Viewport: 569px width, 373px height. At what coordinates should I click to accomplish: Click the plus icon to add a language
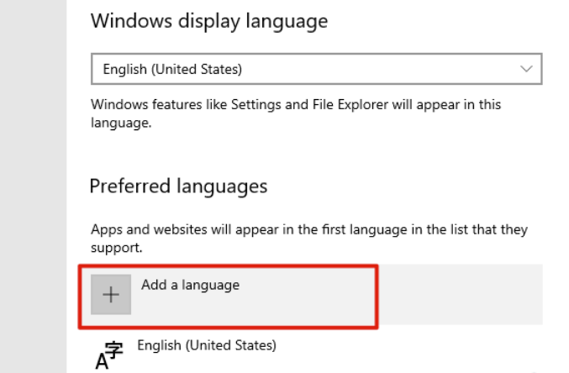click(x=111, y=294)
